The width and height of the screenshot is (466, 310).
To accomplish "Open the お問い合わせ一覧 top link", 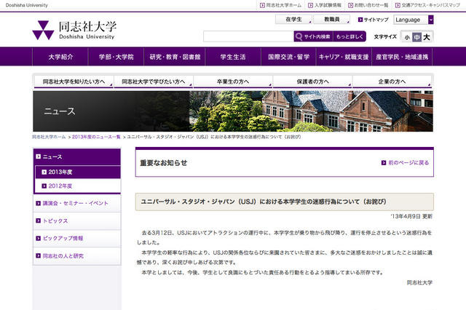I will (371, 5).
